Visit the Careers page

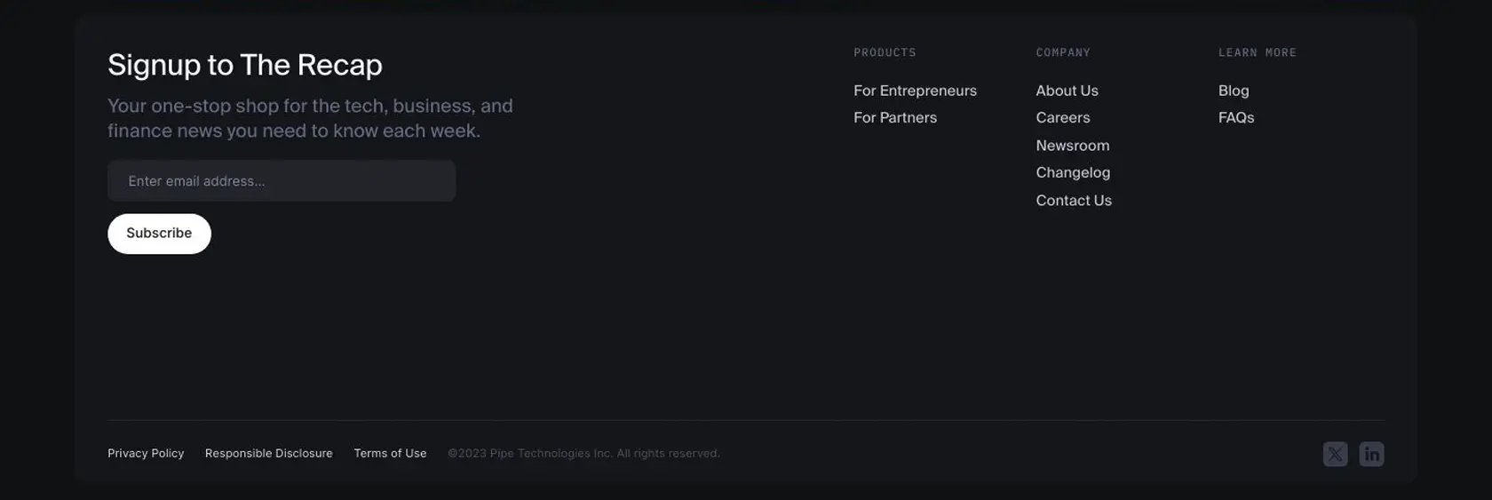pyautogui.click(x=1062, y=117)
